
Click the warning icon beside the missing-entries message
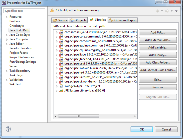[x=52, y=10]
